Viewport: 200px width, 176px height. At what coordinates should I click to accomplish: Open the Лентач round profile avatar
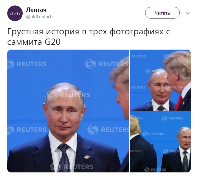pyautogui.click(x=15, y=13)
